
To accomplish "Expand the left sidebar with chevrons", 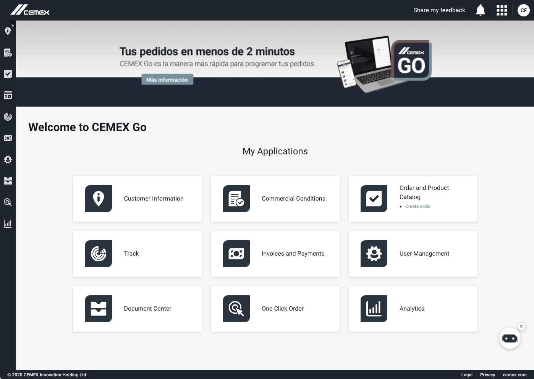I will tap(13, 26).
